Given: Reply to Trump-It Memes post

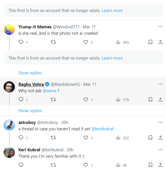Looking at the screenshot, I should click(x=21, y=42).
